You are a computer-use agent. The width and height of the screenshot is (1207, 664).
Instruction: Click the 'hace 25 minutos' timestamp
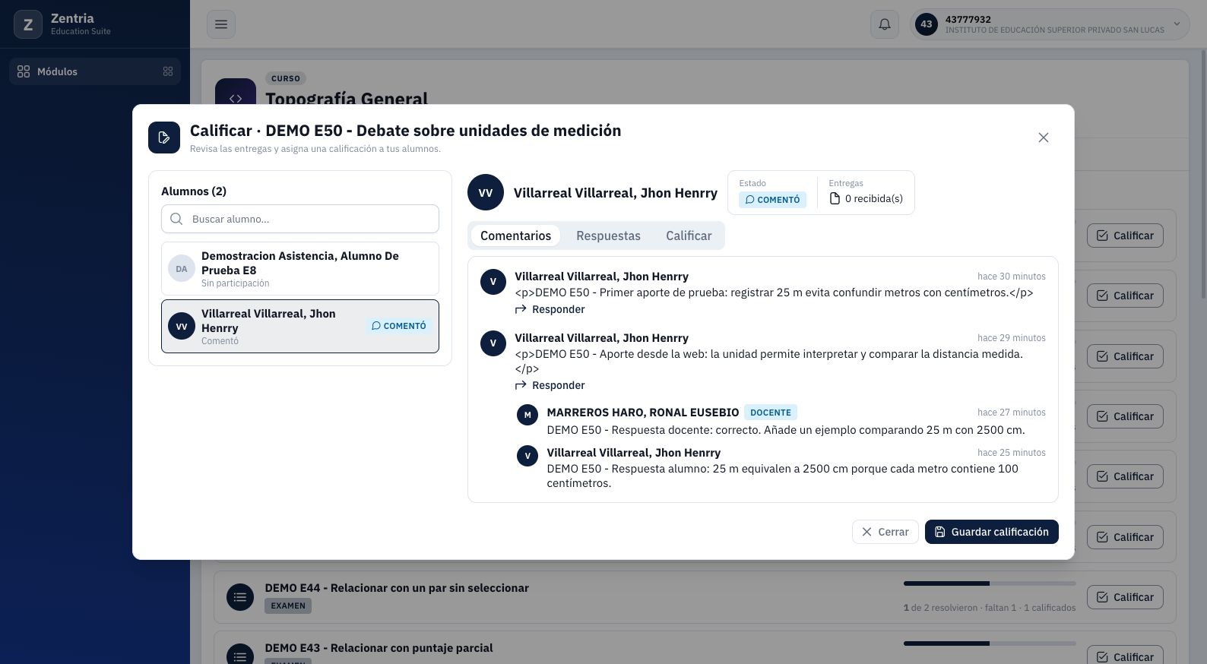pyautogui.click(x=1012, y=453)
